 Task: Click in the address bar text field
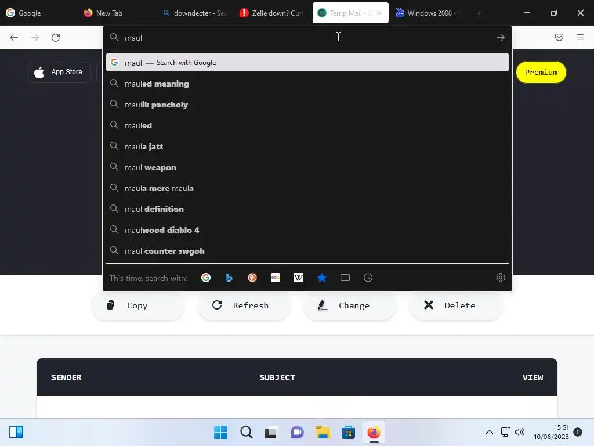[x=307, y=38]
